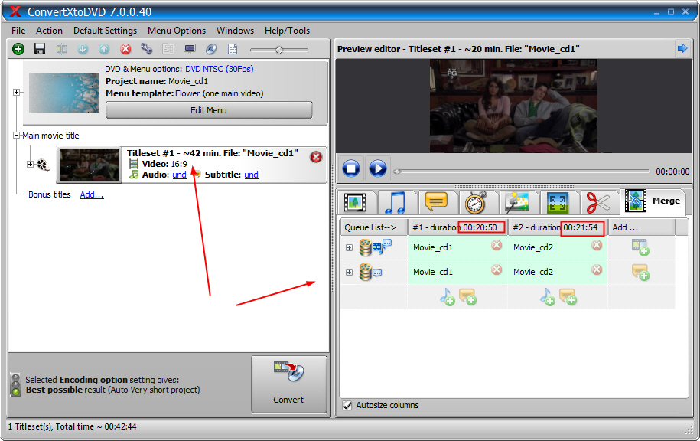This screenshot has height=441, width=700.
Task: Click the document page toolbar icon
Action: tap(233, 49)
